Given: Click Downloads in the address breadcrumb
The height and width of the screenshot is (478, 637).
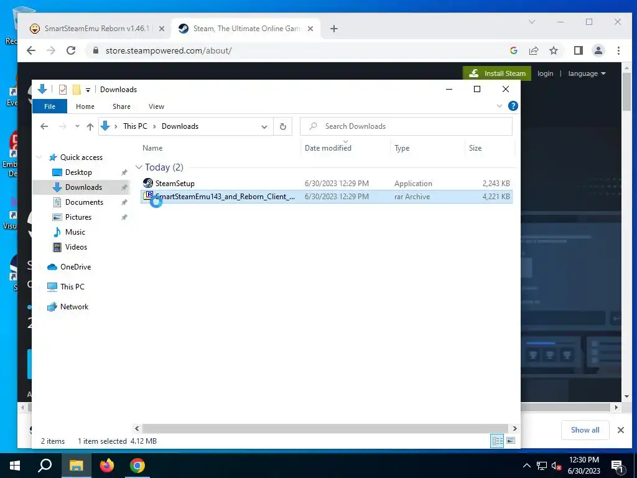Looking at the screenshot, I should 180,126.
